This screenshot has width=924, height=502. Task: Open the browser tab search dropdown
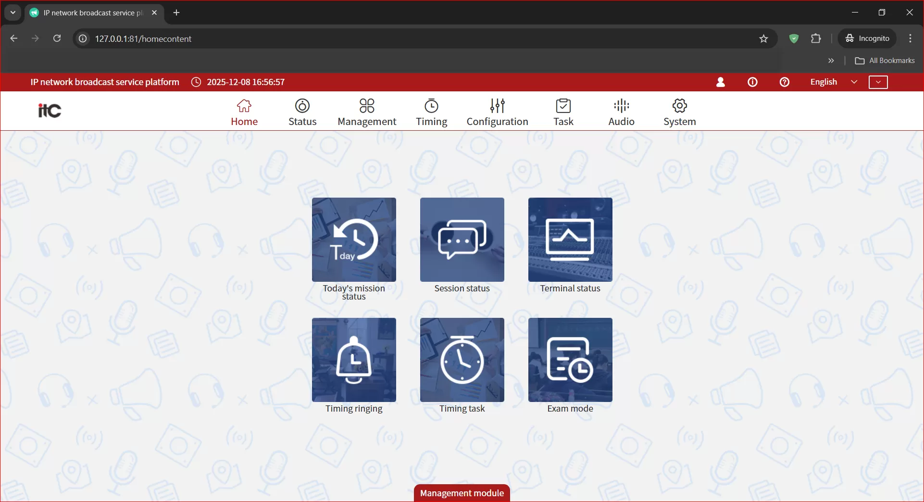pos(13,13)
